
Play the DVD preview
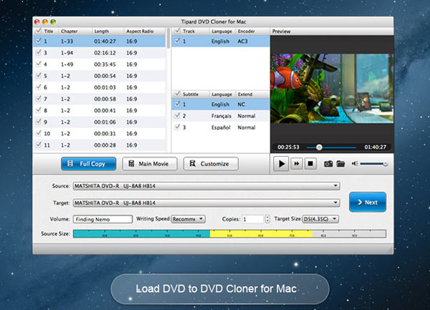(x=281, y=164)
